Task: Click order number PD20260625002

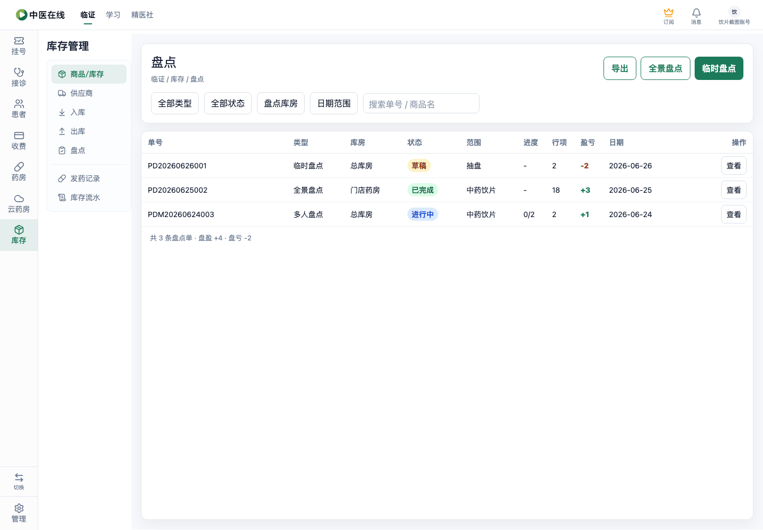Action: (x=178, y=190)
